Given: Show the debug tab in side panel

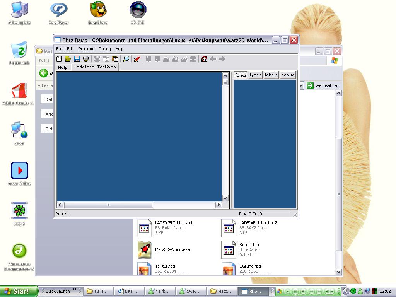Looking at the screenshot, I should point(288,75).
